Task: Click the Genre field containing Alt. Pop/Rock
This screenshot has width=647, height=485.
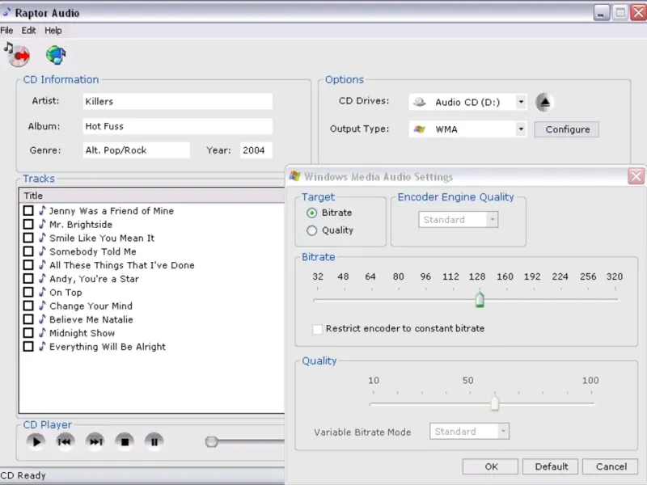Action: coord(136,150)
